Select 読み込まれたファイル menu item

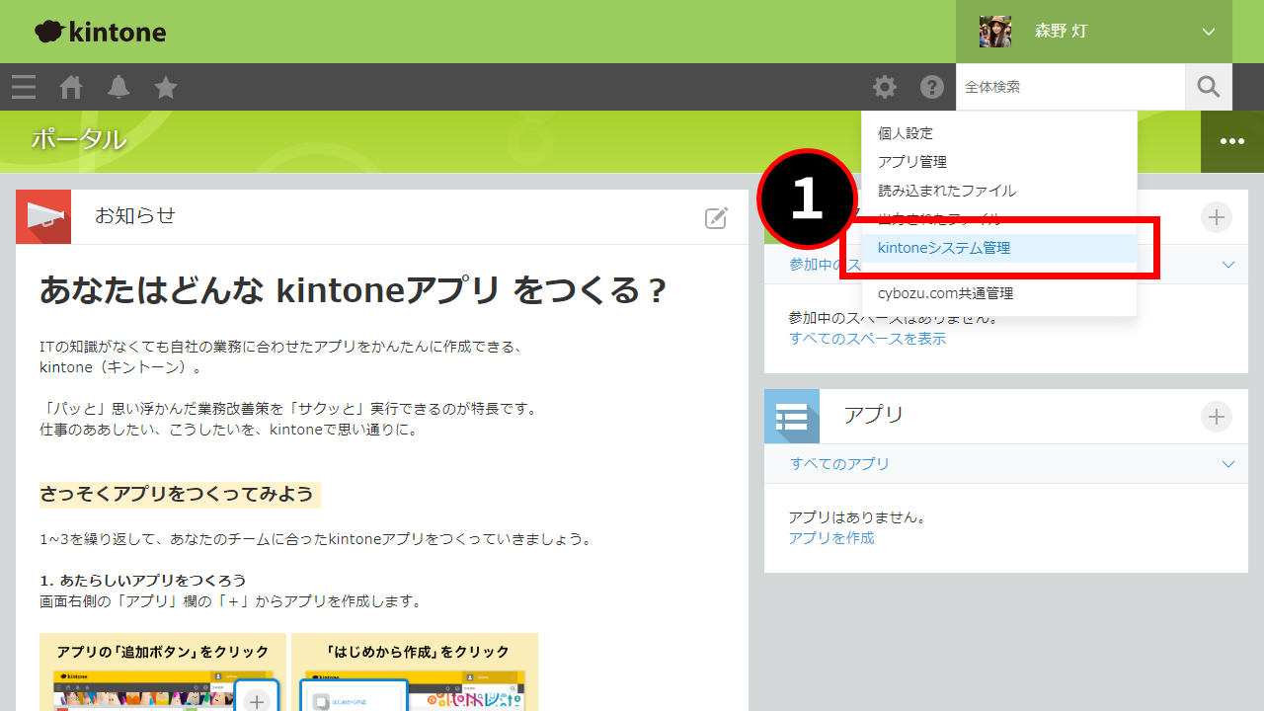999,191
